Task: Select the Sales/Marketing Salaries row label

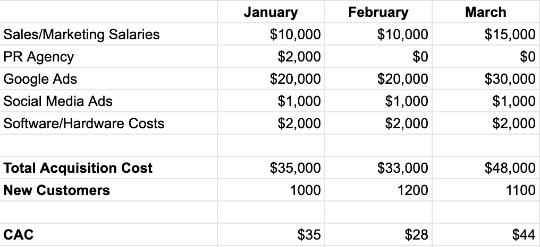Action: coord(81,34)
